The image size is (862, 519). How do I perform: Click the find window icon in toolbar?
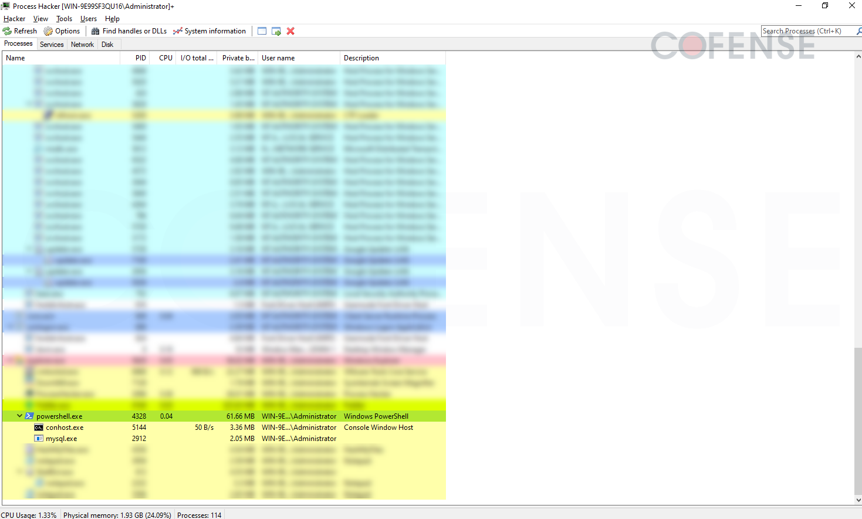pyautogui.click(x=262, y=31)
